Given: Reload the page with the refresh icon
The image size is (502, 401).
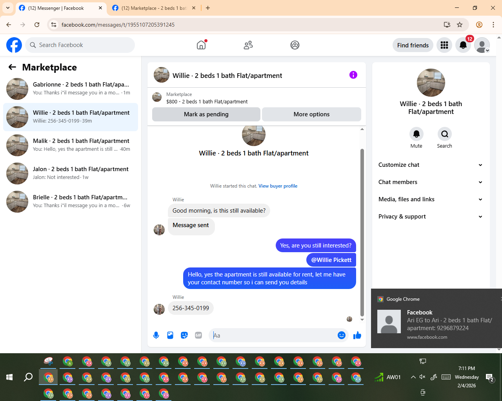Looking at the screenshot, I should tap(37, 25).
